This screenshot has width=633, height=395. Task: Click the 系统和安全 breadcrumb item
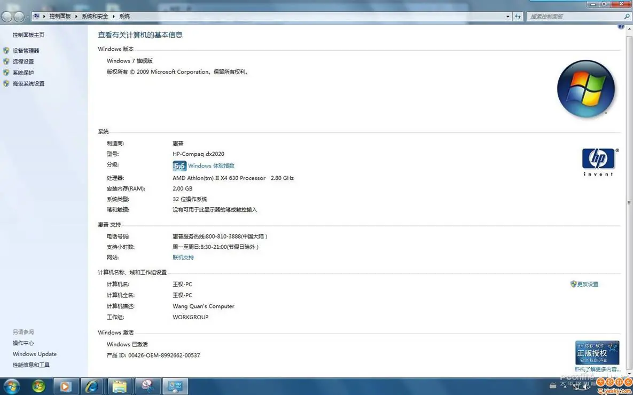95,17
